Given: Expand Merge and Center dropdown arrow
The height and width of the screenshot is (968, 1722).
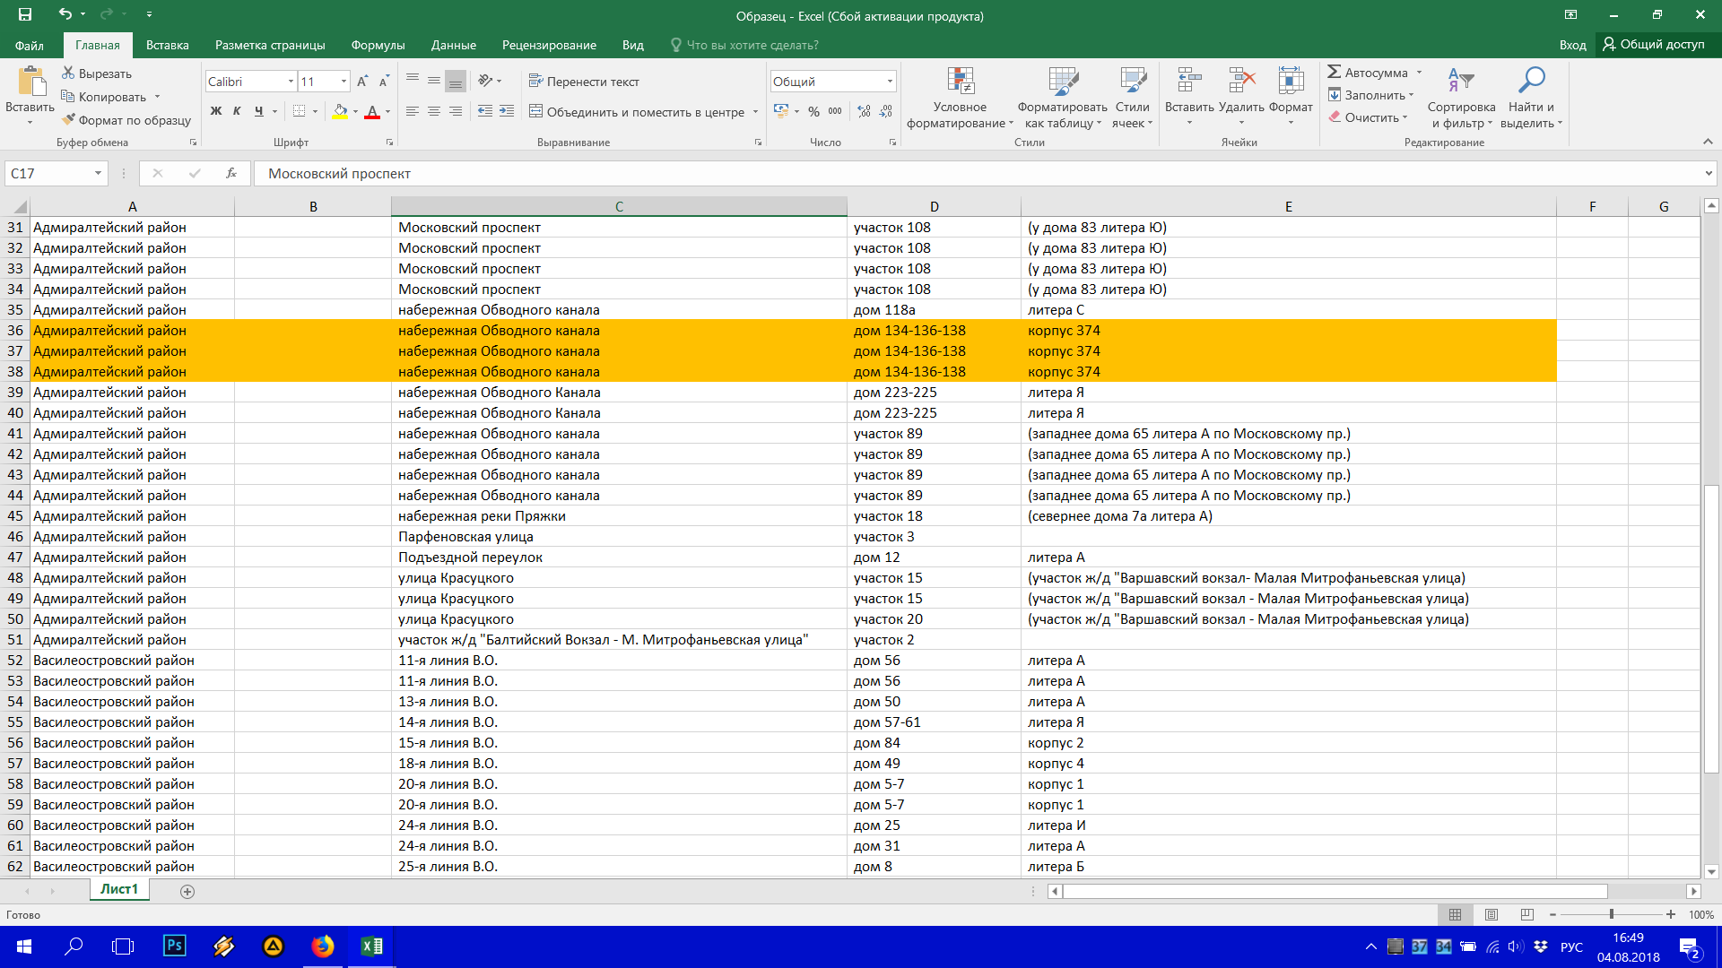Looking at the screenshot, I should [x=755, y=112].
